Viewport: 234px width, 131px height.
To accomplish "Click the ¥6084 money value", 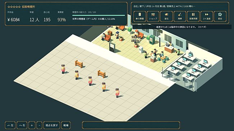I will (14, 20).
